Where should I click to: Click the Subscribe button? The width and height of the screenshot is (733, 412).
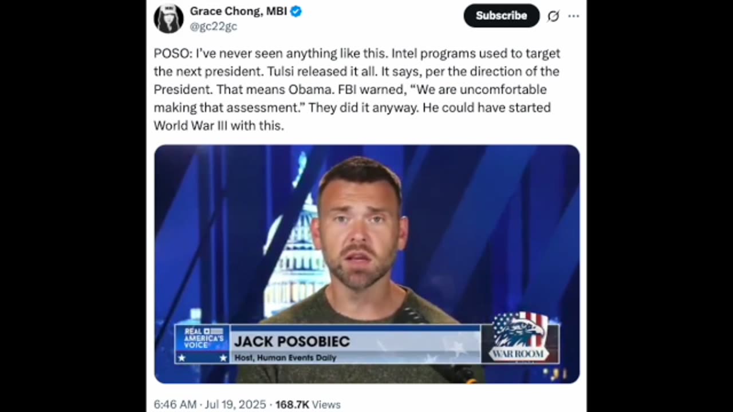(502, 16)
